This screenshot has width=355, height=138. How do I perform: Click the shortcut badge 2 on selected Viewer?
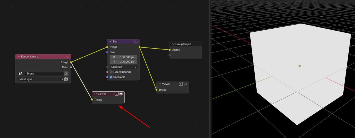116,94
